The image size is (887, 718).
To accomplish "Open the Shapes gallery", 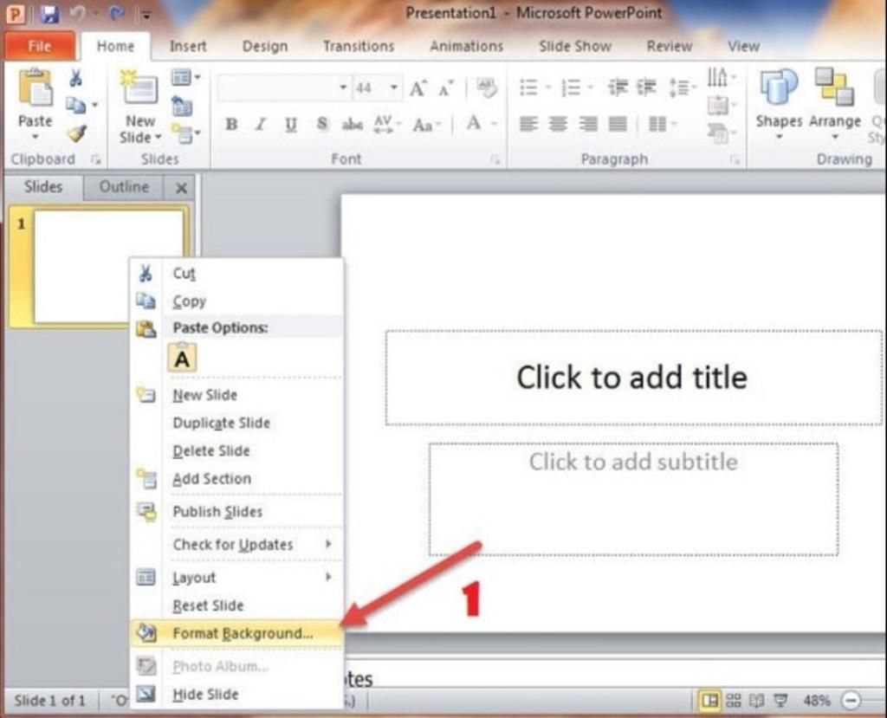I will (x=779, y=103).
